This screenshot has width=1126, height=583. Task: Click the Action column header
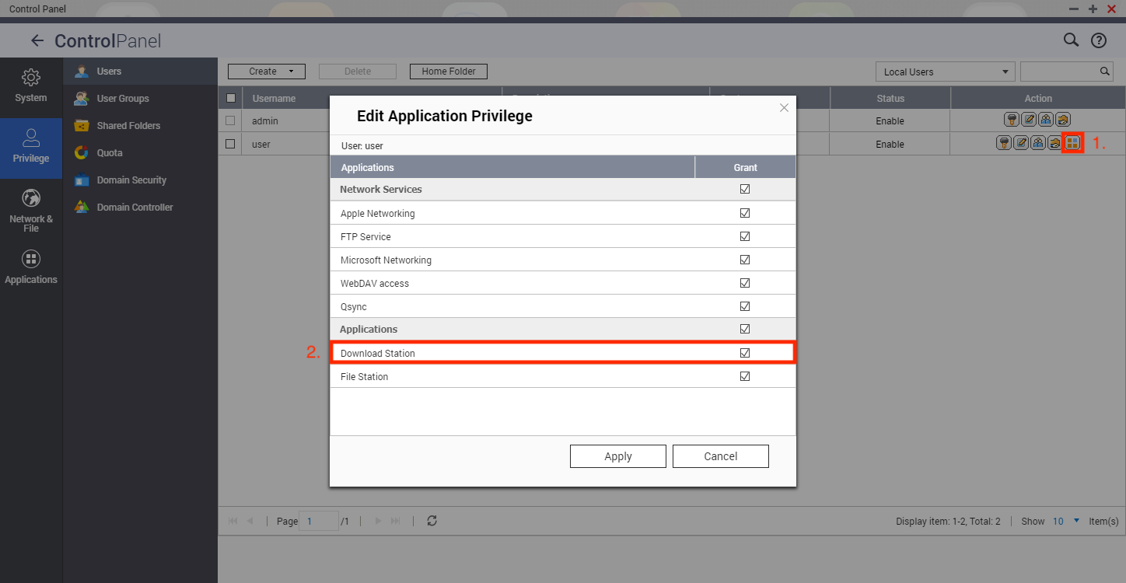pos(1038,99)
